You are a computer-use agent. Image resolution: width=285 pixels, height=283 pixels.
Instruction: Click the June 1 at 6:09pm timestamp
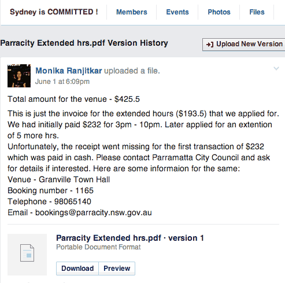[62, 82]
